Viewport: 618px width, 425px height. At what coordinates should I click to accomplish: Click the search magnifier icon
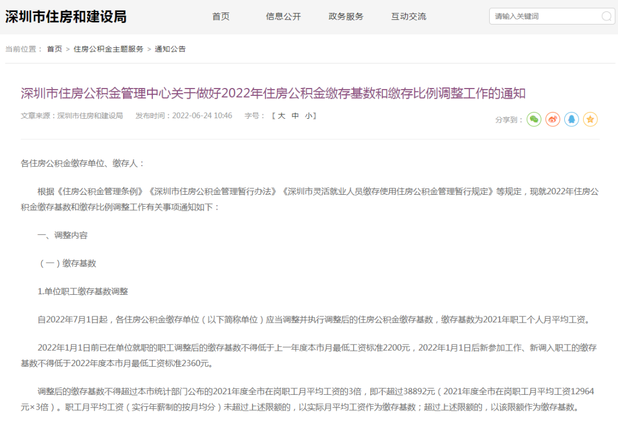607,16
